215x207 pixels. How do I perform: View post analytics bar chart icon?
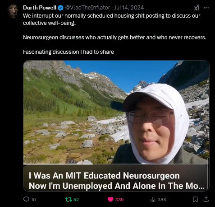coord(153,200)
